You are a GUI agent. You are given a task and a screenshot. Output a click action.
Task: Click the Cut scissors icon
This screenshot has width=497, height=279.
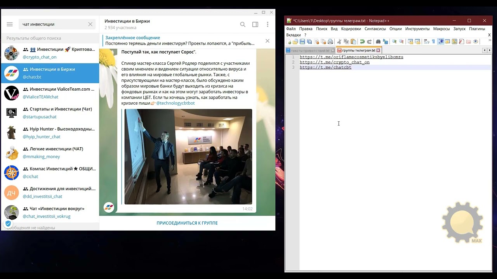point(339,41)
